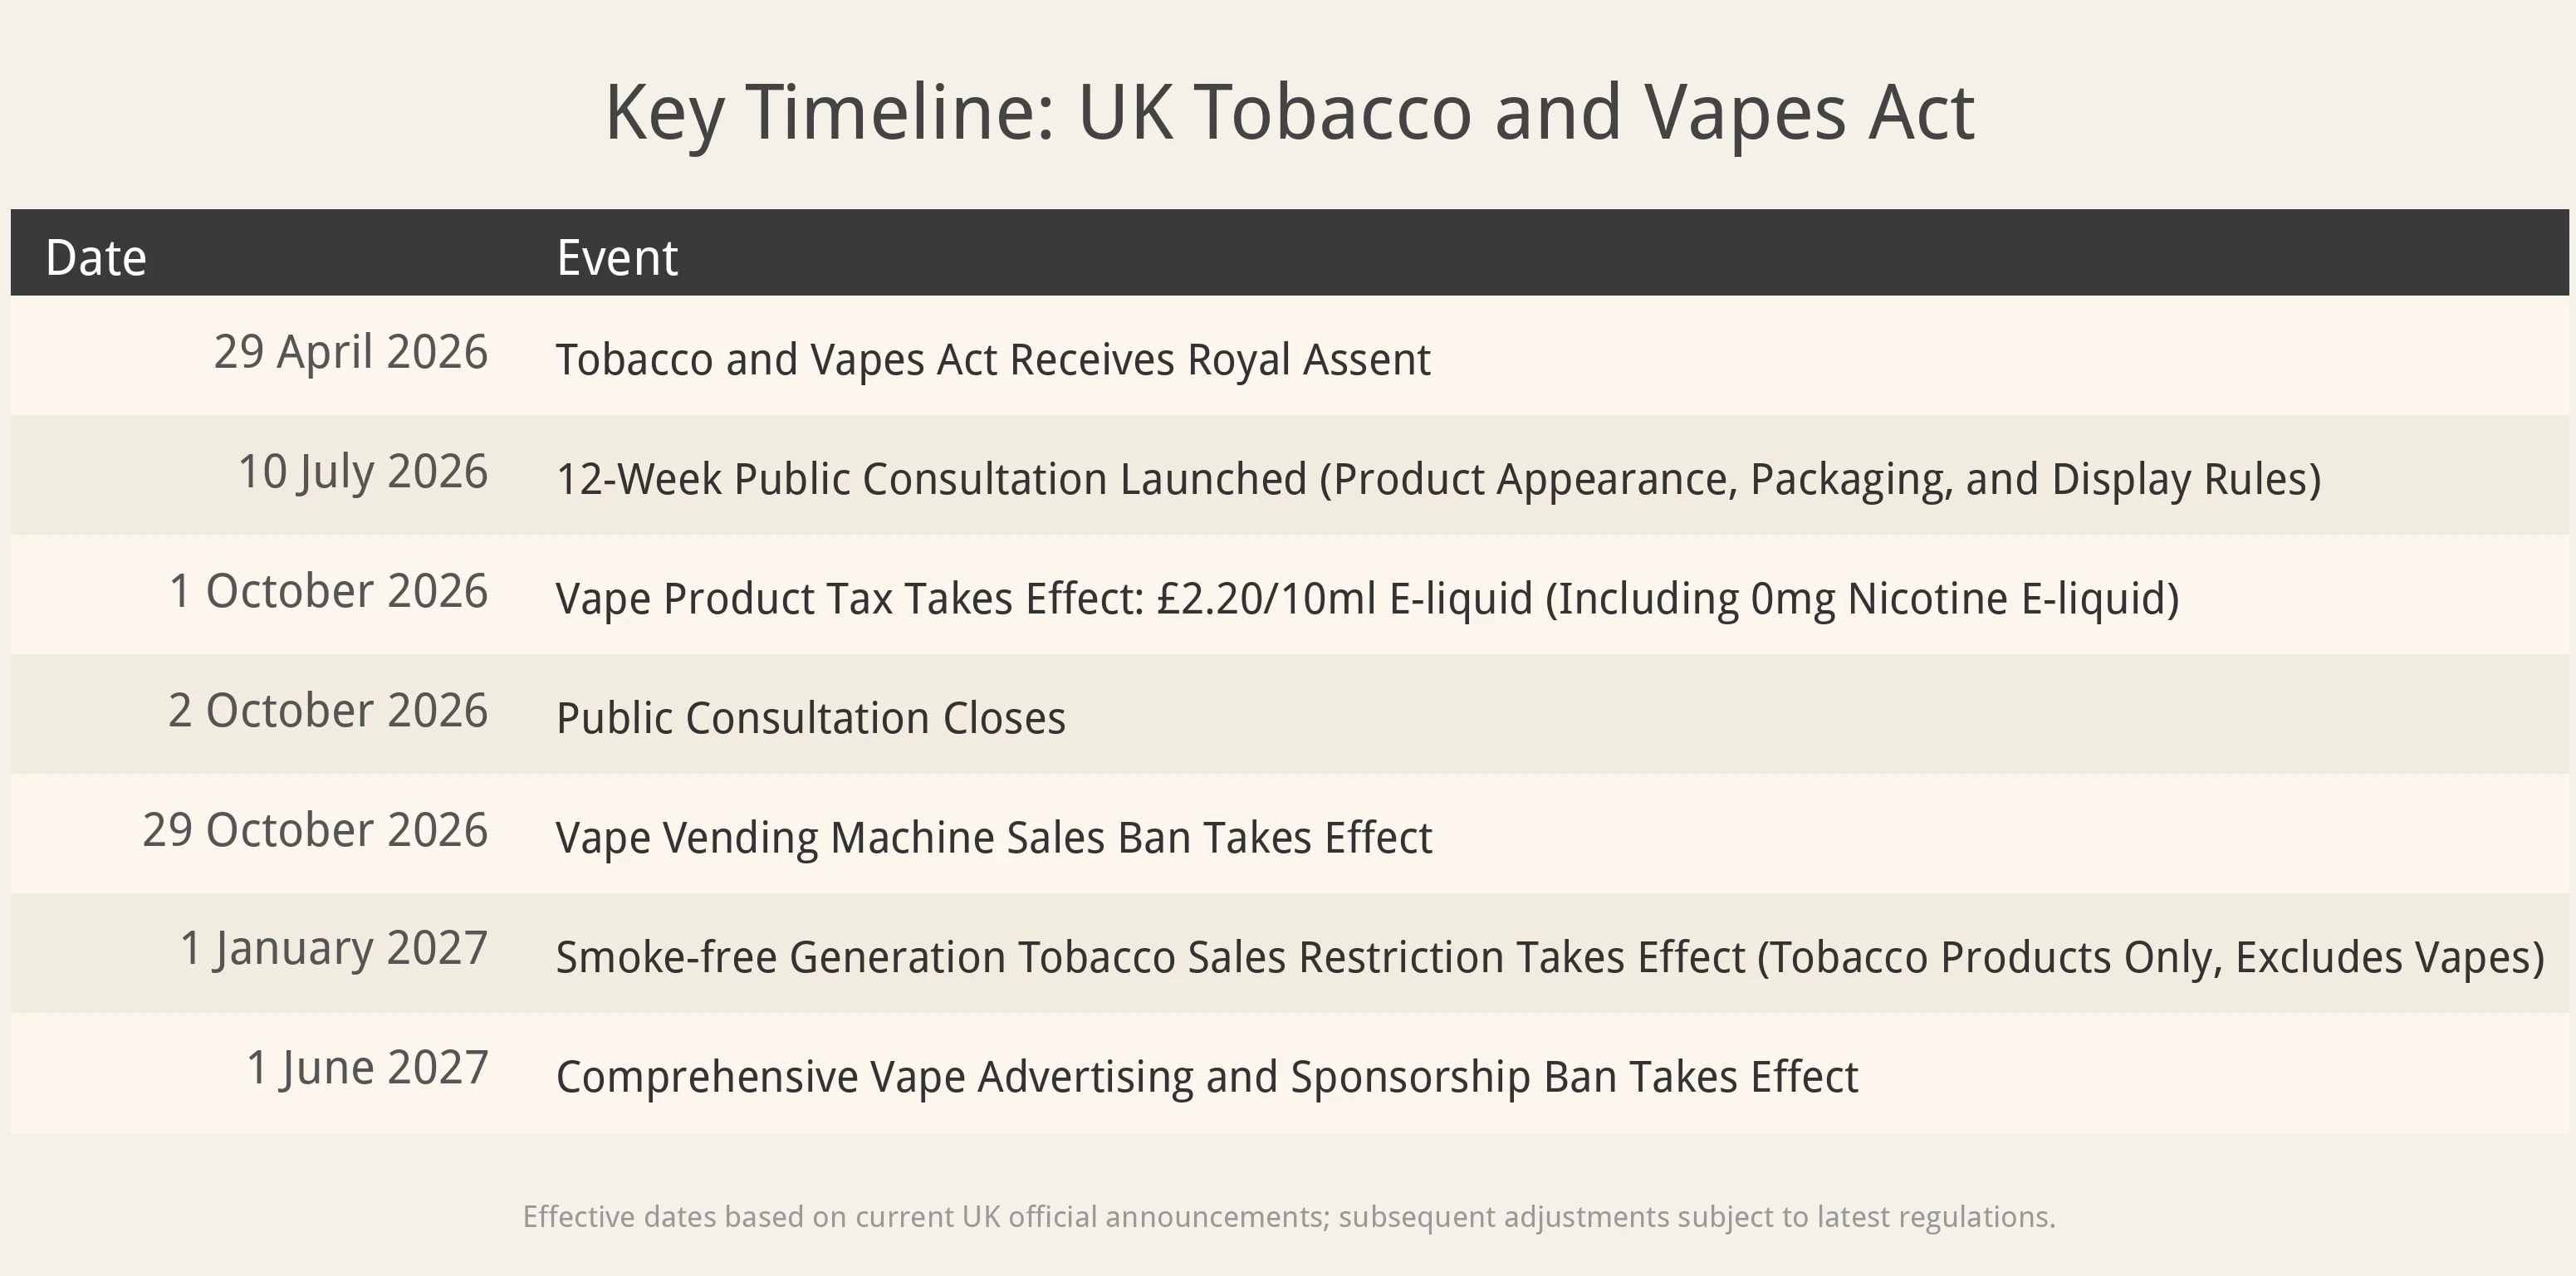Click the footnote about effective dates
2576x1276 pixels.
(1289, 1217)
